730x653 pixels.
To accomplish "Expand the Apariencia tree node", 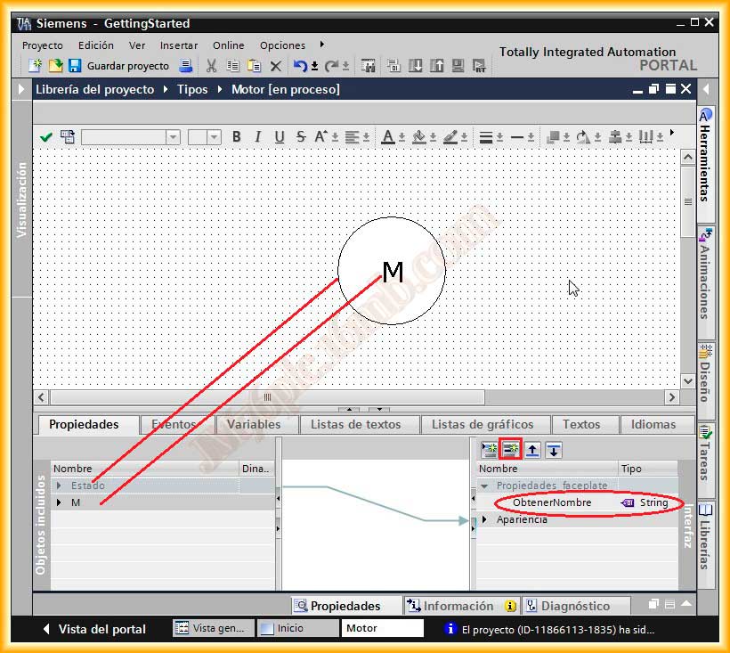I will tap(485, 519).
